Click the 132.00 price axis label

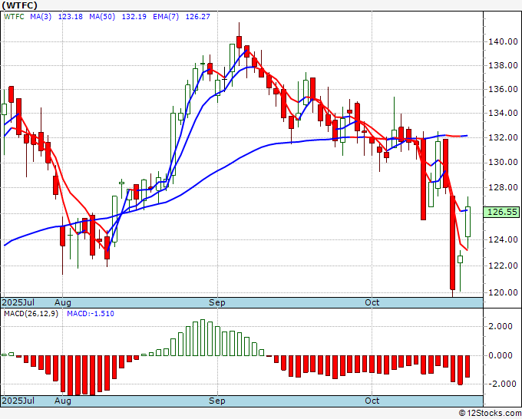click(503, 137)
